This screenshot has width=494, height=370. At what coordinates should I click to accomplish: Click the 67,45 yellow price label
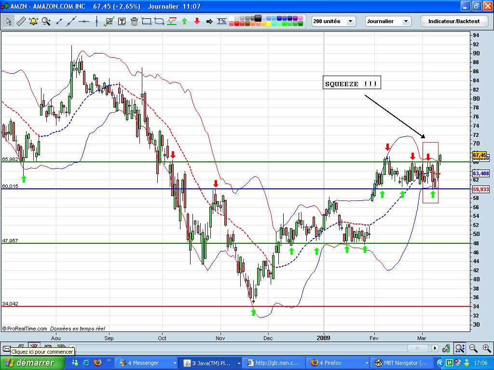coord(480,155)
